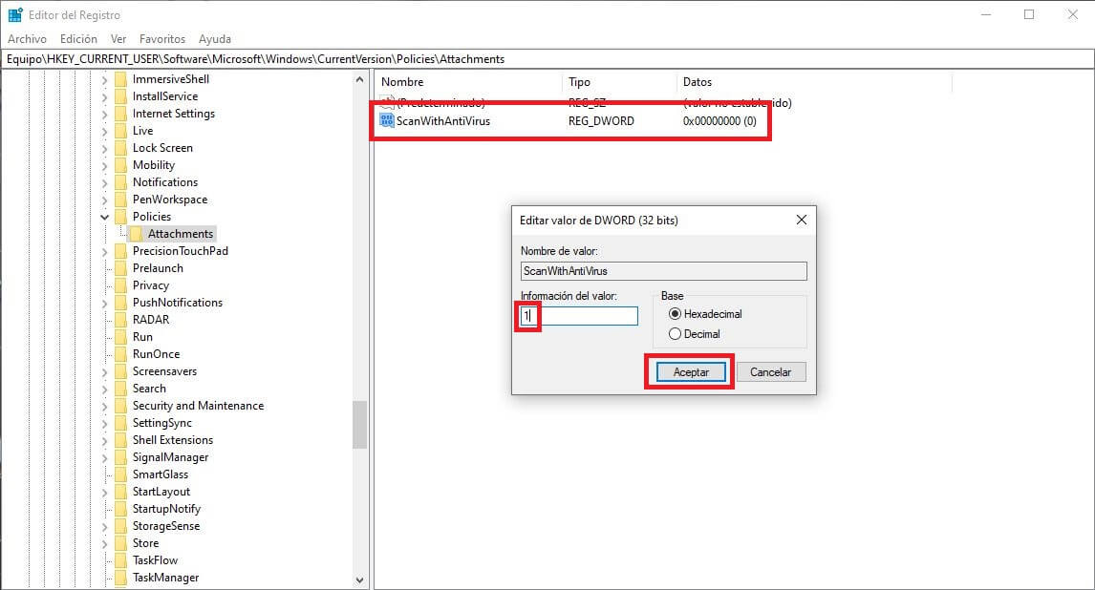The image size is (1095, 590).
Task: Select the SmartGlass tree item
Action: pyautogui.click(x=161, y=474)
